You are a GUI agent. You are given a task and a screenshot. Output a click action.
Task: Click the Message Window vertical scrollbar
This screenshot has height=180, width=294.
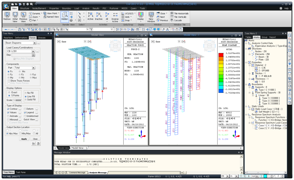tap(241, 163)
